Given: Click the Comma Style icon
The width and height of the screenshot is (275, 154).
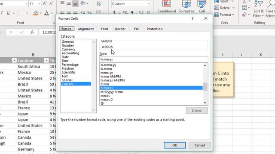Looking at the screenshot, I should coord(132,12).
